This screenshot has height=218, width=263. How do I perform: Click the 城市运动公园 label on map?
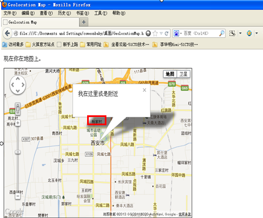point(94,132)
